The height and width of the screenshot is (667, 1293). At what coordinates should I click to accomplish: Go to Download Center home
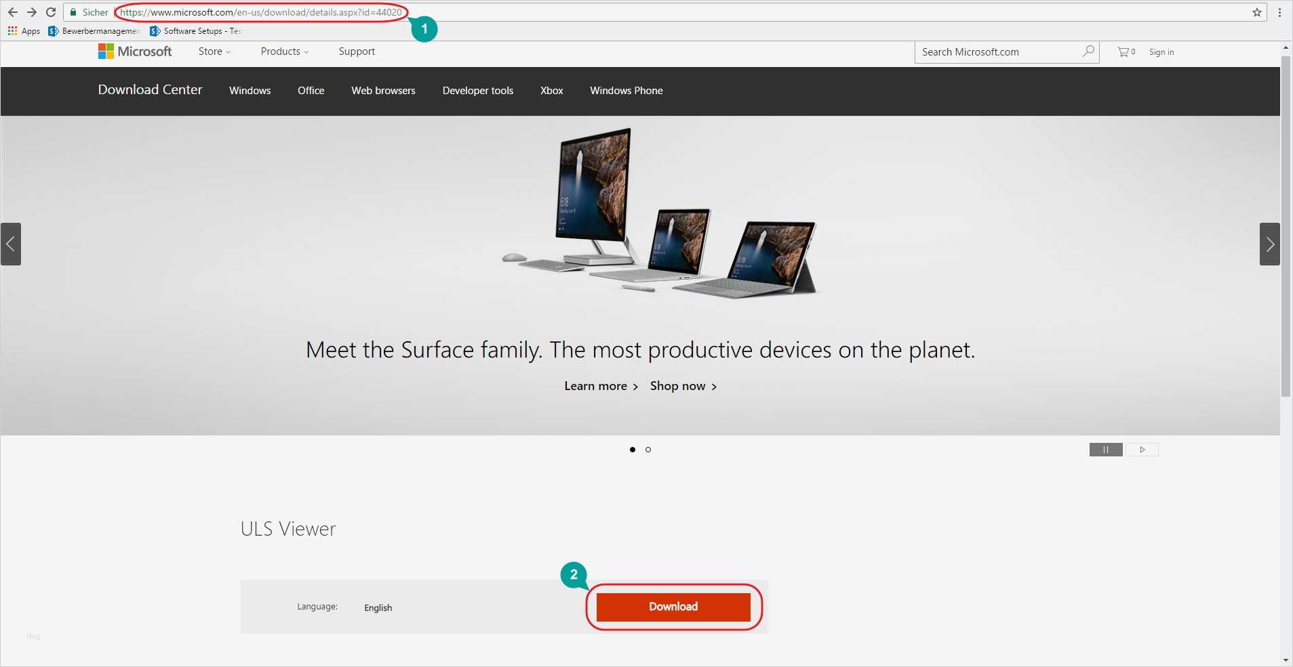tap(150, 90)
